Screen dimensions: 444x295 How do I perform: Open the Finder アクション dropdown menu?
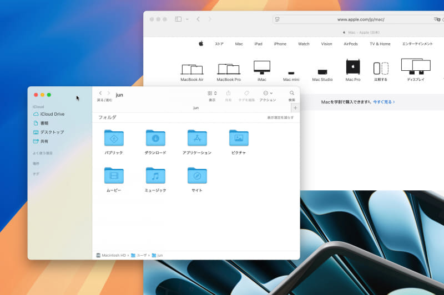pyautogui.click(x=268, y=93)
